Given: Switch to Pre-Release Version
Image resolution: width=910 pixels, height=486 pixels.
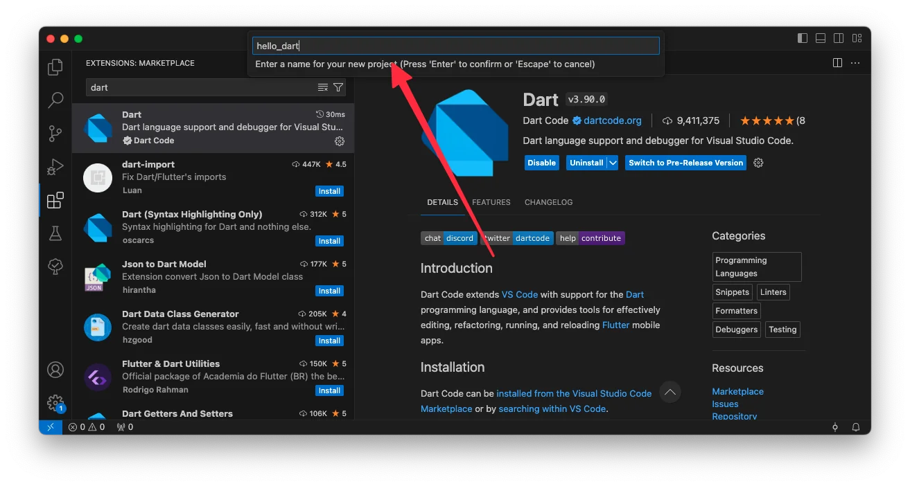Looking at the screenshot, I should (686, 163).
